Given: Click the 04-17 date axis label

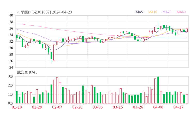Looking at the screenshot, I should [178, 107].
